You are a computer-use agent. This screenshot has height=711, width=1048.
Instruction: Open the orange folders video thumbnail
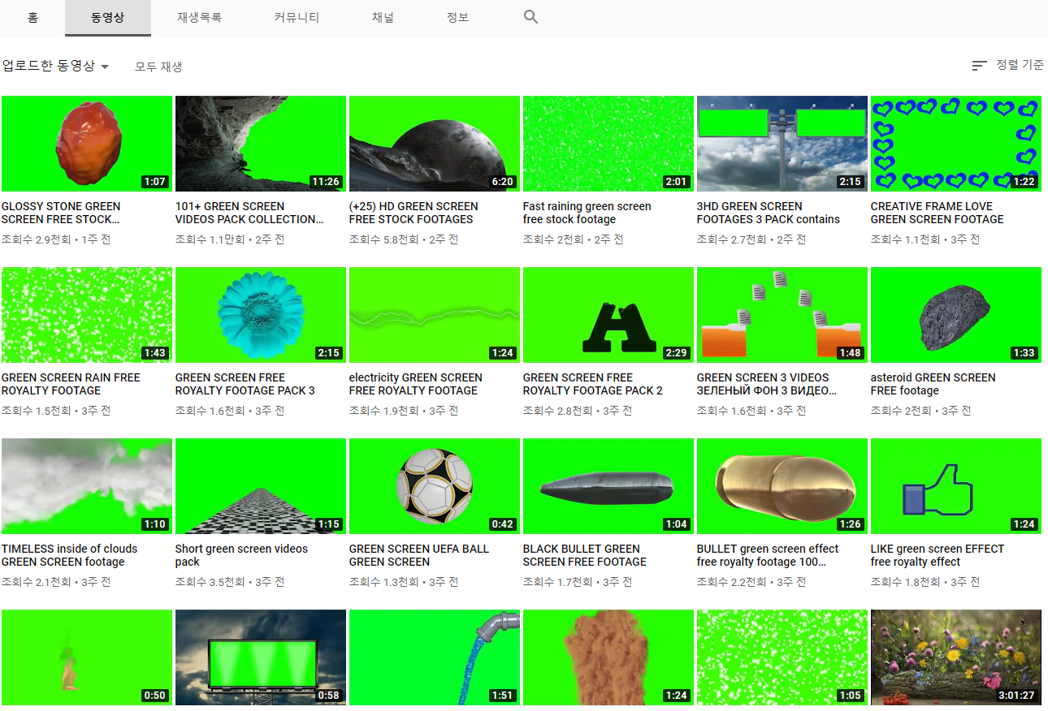point(782,315)
